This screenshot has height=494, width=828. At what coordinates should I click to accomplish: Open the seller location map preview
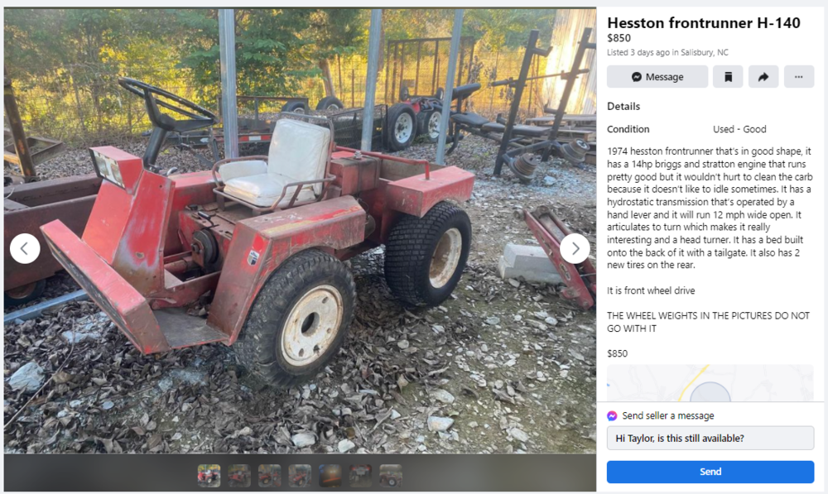coord(710,382)
